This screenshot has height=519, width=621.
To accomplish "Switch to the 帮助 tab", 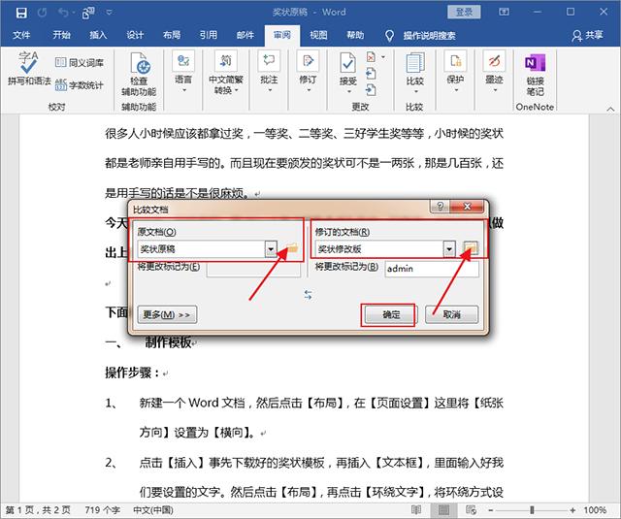I will point(355,35).
